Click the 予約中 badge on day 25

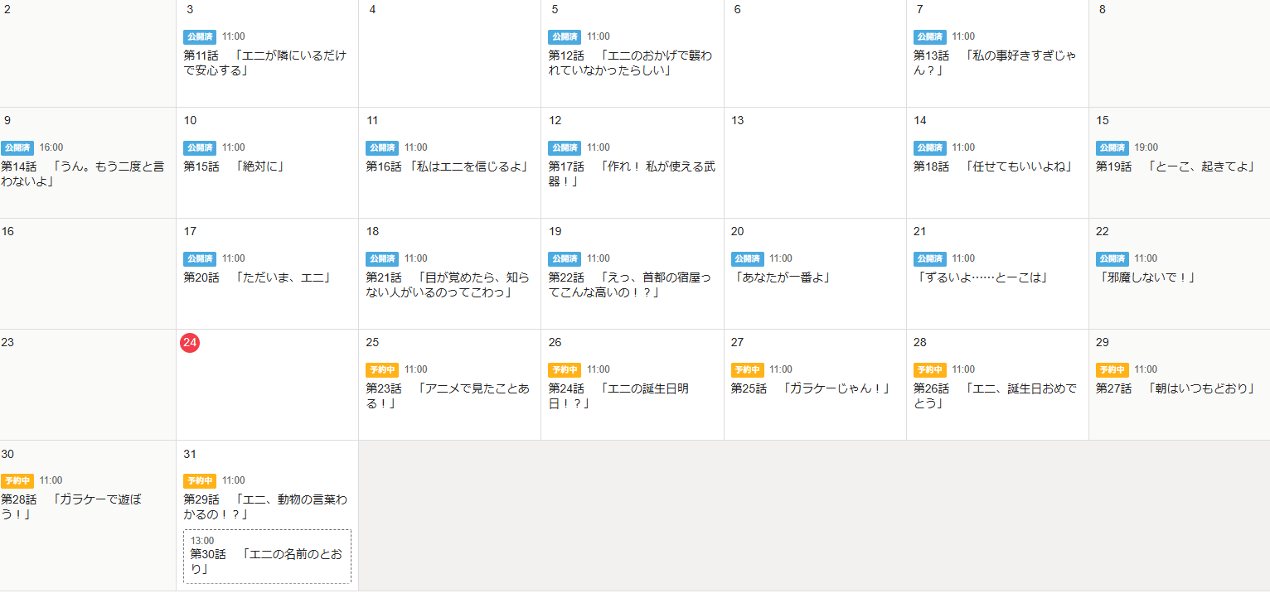pyautogui.click(x=382, y=370)
